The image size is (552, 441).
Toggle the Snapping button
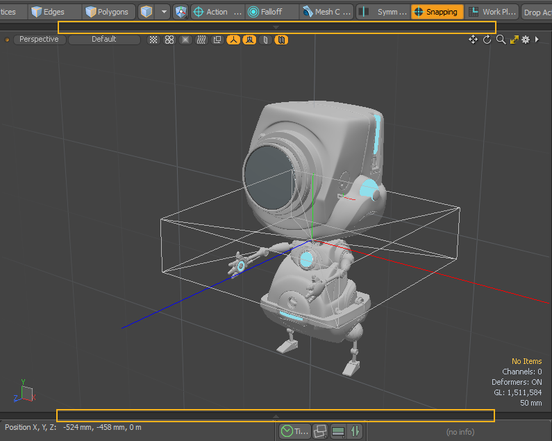coord(437,12)
